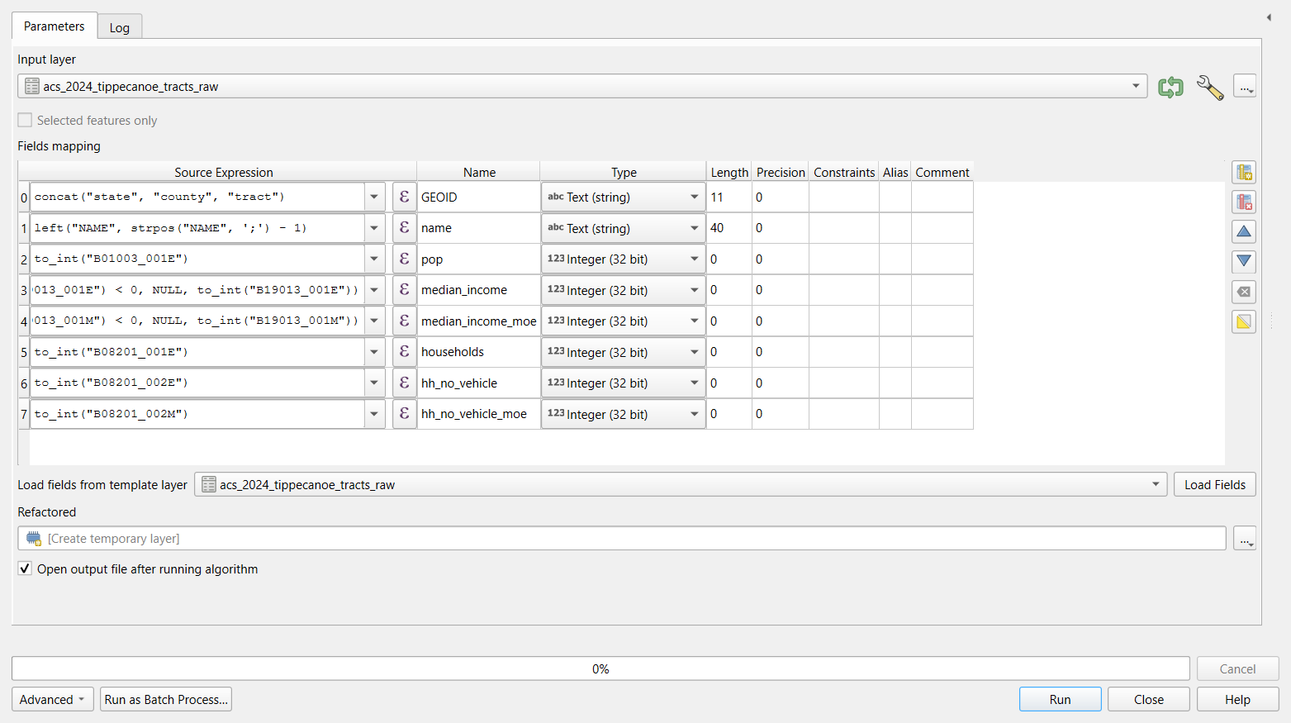Edit source expression of hh_no_vehicle_moe row
The image size is (1291, 723).
click(197, 414)
